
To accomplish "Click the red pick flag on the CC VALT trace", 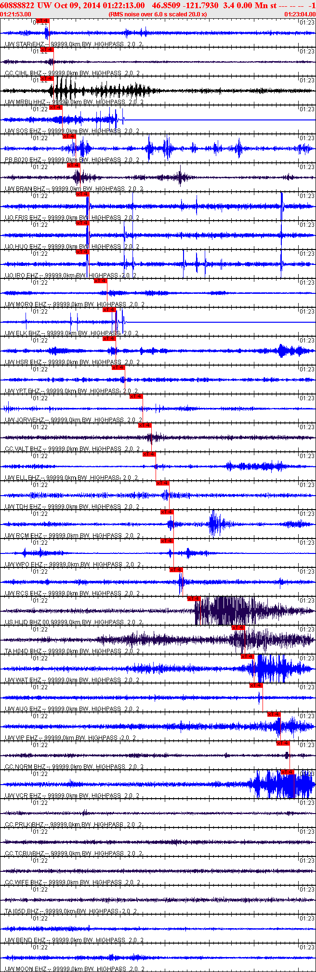I will point(145,425).
